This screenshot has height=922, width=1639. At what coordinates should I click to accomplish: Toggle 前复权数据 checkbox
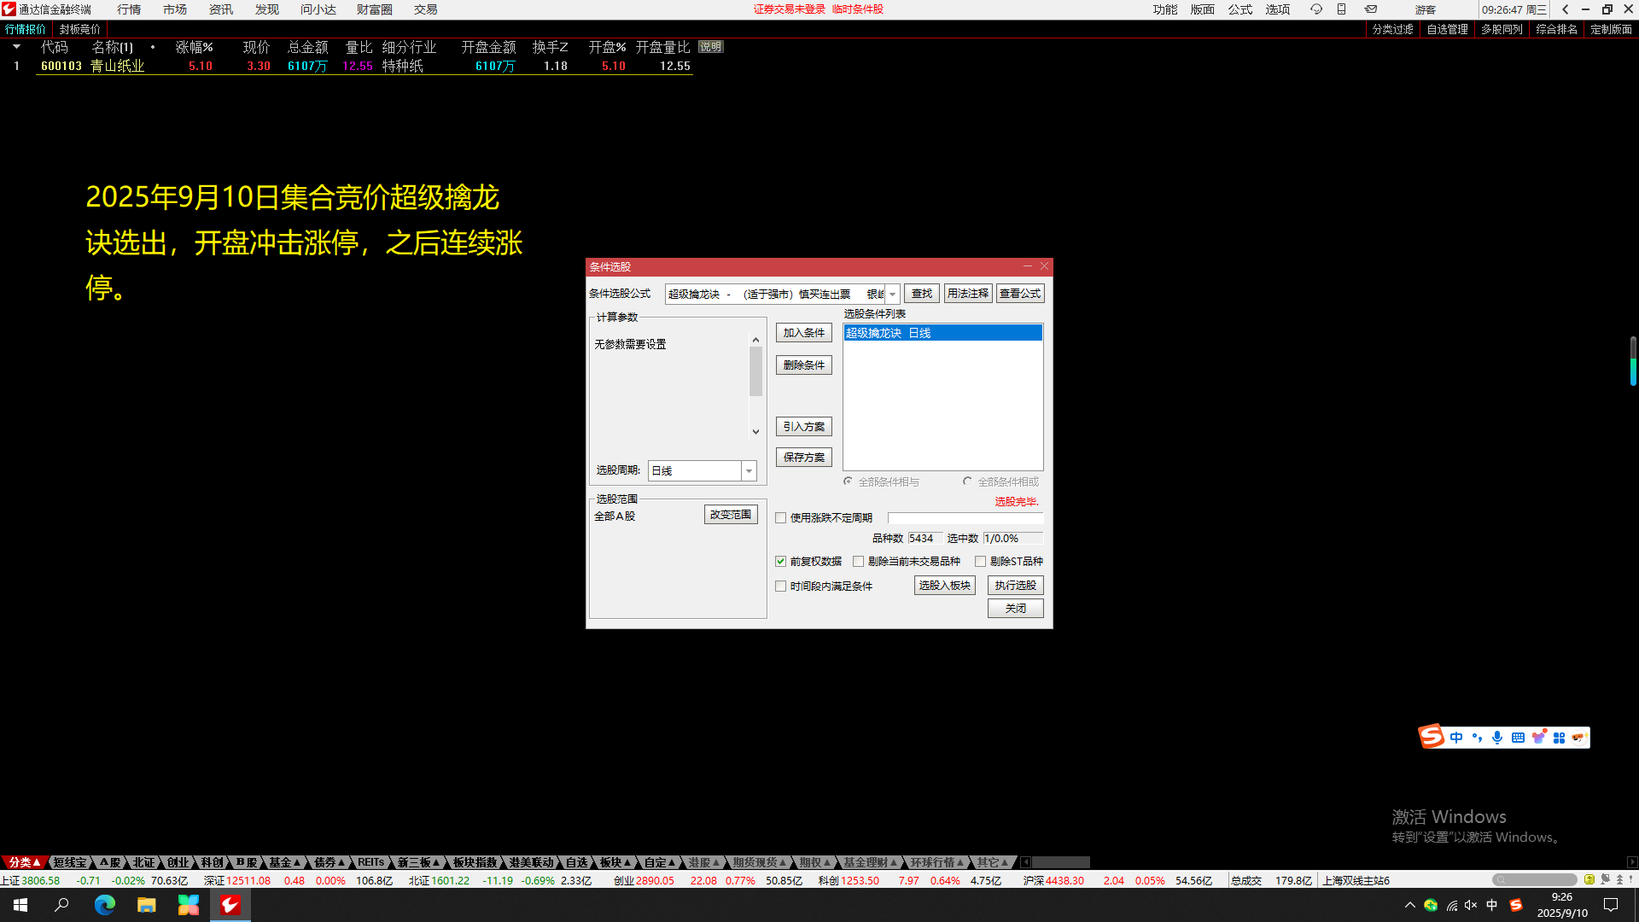780,562
